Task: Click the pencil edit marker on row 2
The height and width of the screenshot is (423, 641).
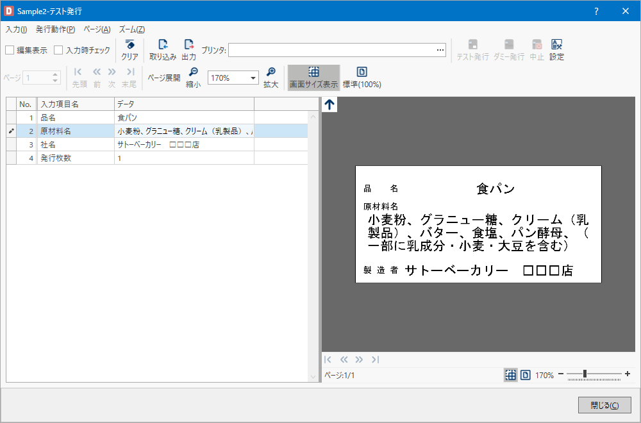Action: pyautogui.click(x=11, y=131)
